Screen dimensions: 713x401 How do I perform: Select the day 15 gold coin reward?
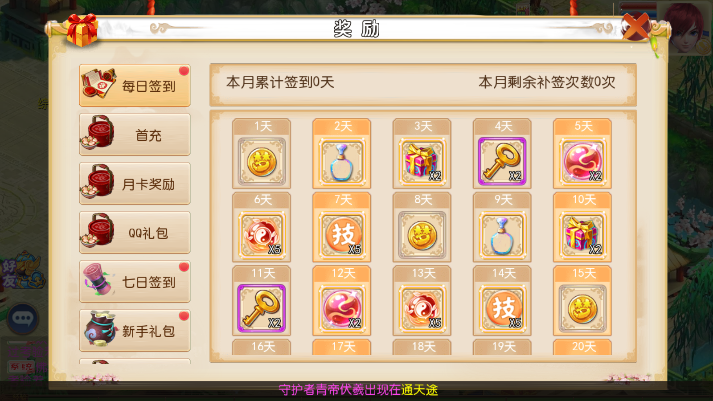(582, 308)
